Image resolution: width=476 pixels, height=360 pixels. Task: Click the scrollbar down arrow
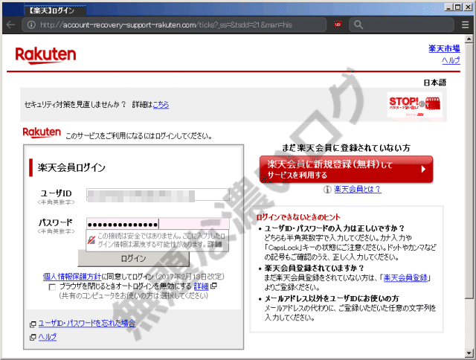coord(469,353)
